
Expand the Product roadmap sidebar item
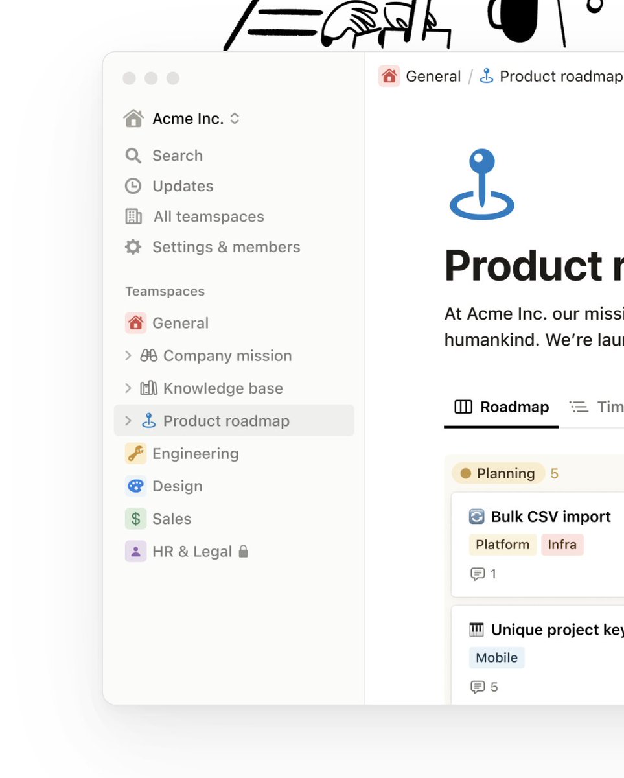(128, 421)
